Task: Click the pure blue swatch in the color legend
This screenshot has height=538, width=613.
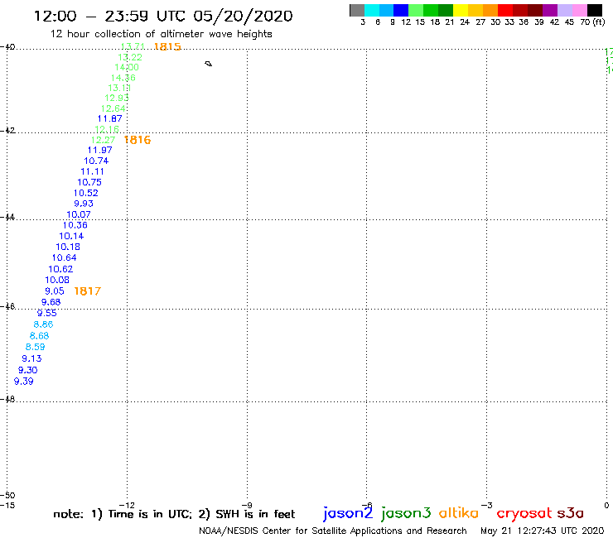Action: (401, 10)
